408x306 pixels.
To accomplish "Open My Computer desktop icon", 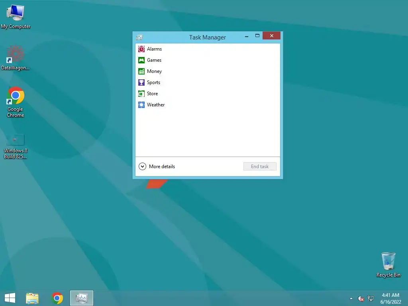I will pos(16,16).
